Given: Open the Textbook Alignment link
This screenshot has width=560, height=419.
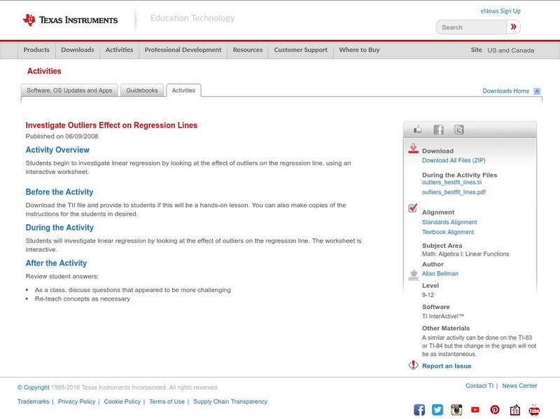Looking at the screenshot, I should 448,232.
